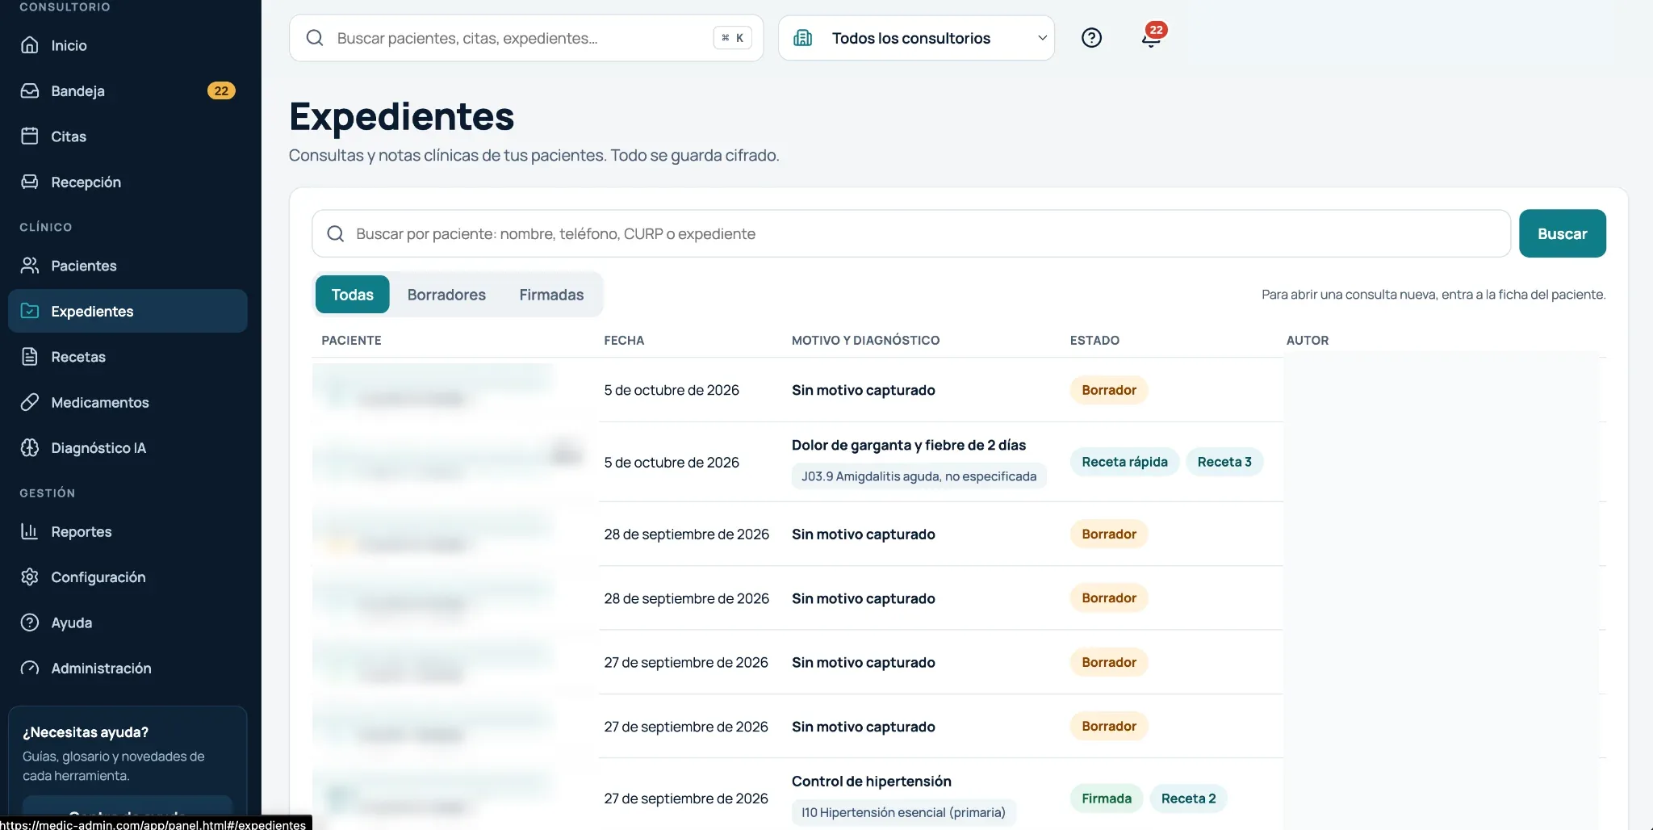1653x830 pixels.
Task: Focus the Buscar por paciente search field
Action: (x=911, y=233)
